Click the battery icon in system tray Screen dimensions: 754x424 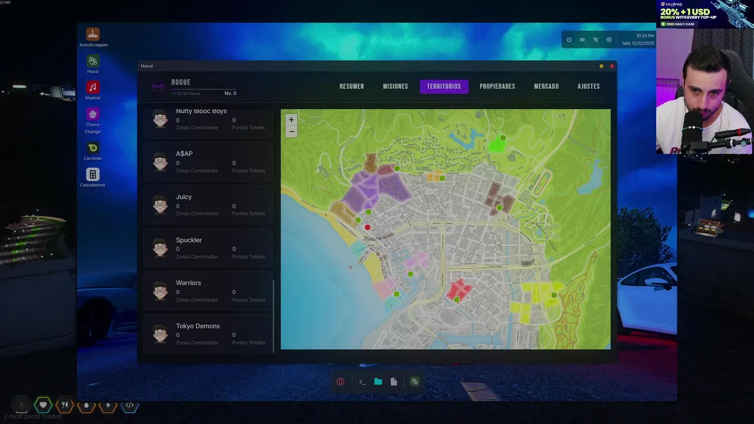pyautogui.click(x=582, y=40)
